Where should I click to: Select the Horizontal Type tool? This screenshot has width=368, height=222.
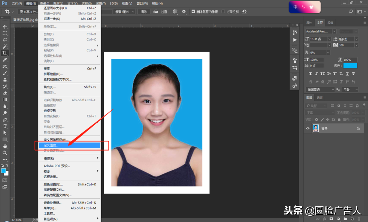(5, 126)
